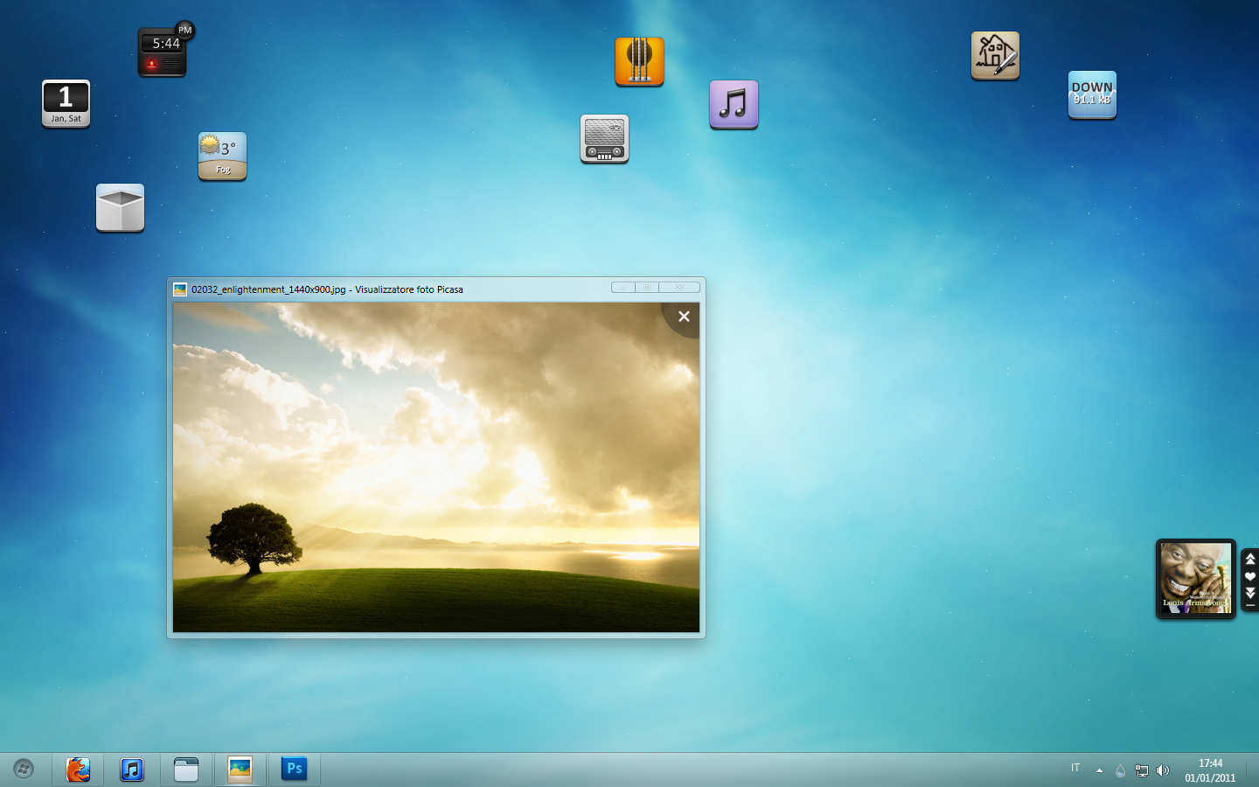This screenshot has width=1259, height=787.
Task: Click the dash button below music widget arrows
Action: 1250,605
